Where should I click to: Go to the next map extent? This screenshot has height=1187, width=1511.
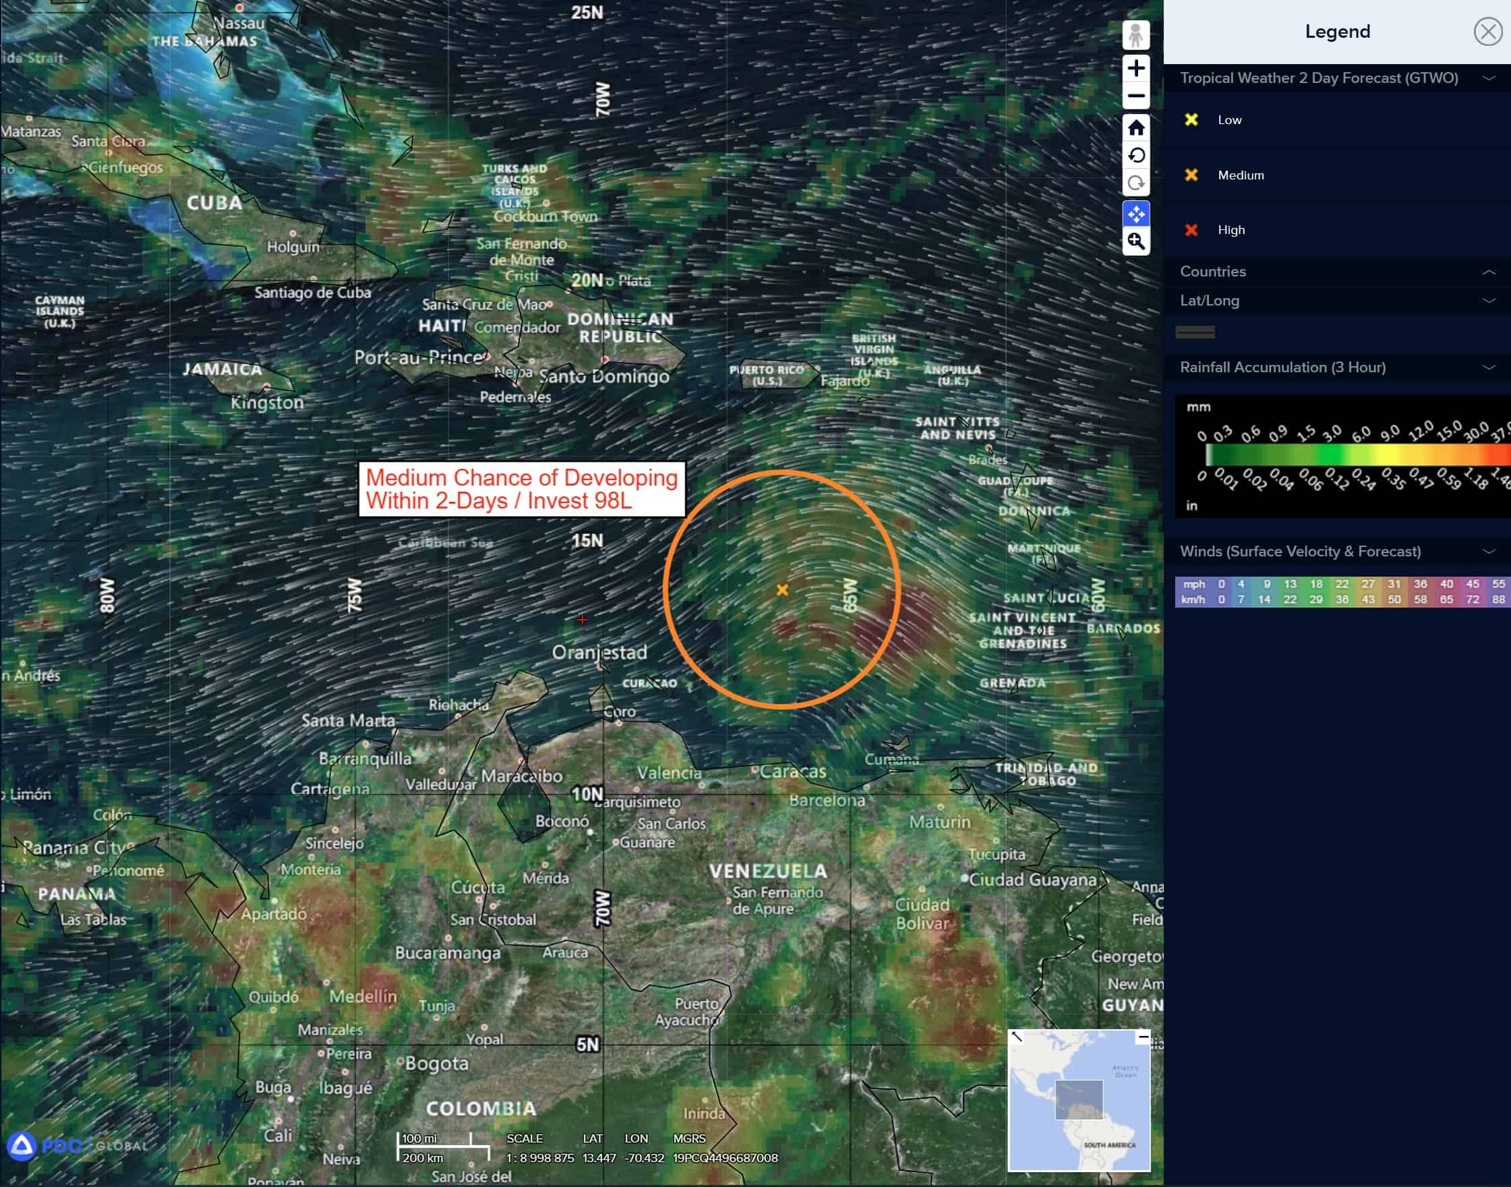[1136, 183]
